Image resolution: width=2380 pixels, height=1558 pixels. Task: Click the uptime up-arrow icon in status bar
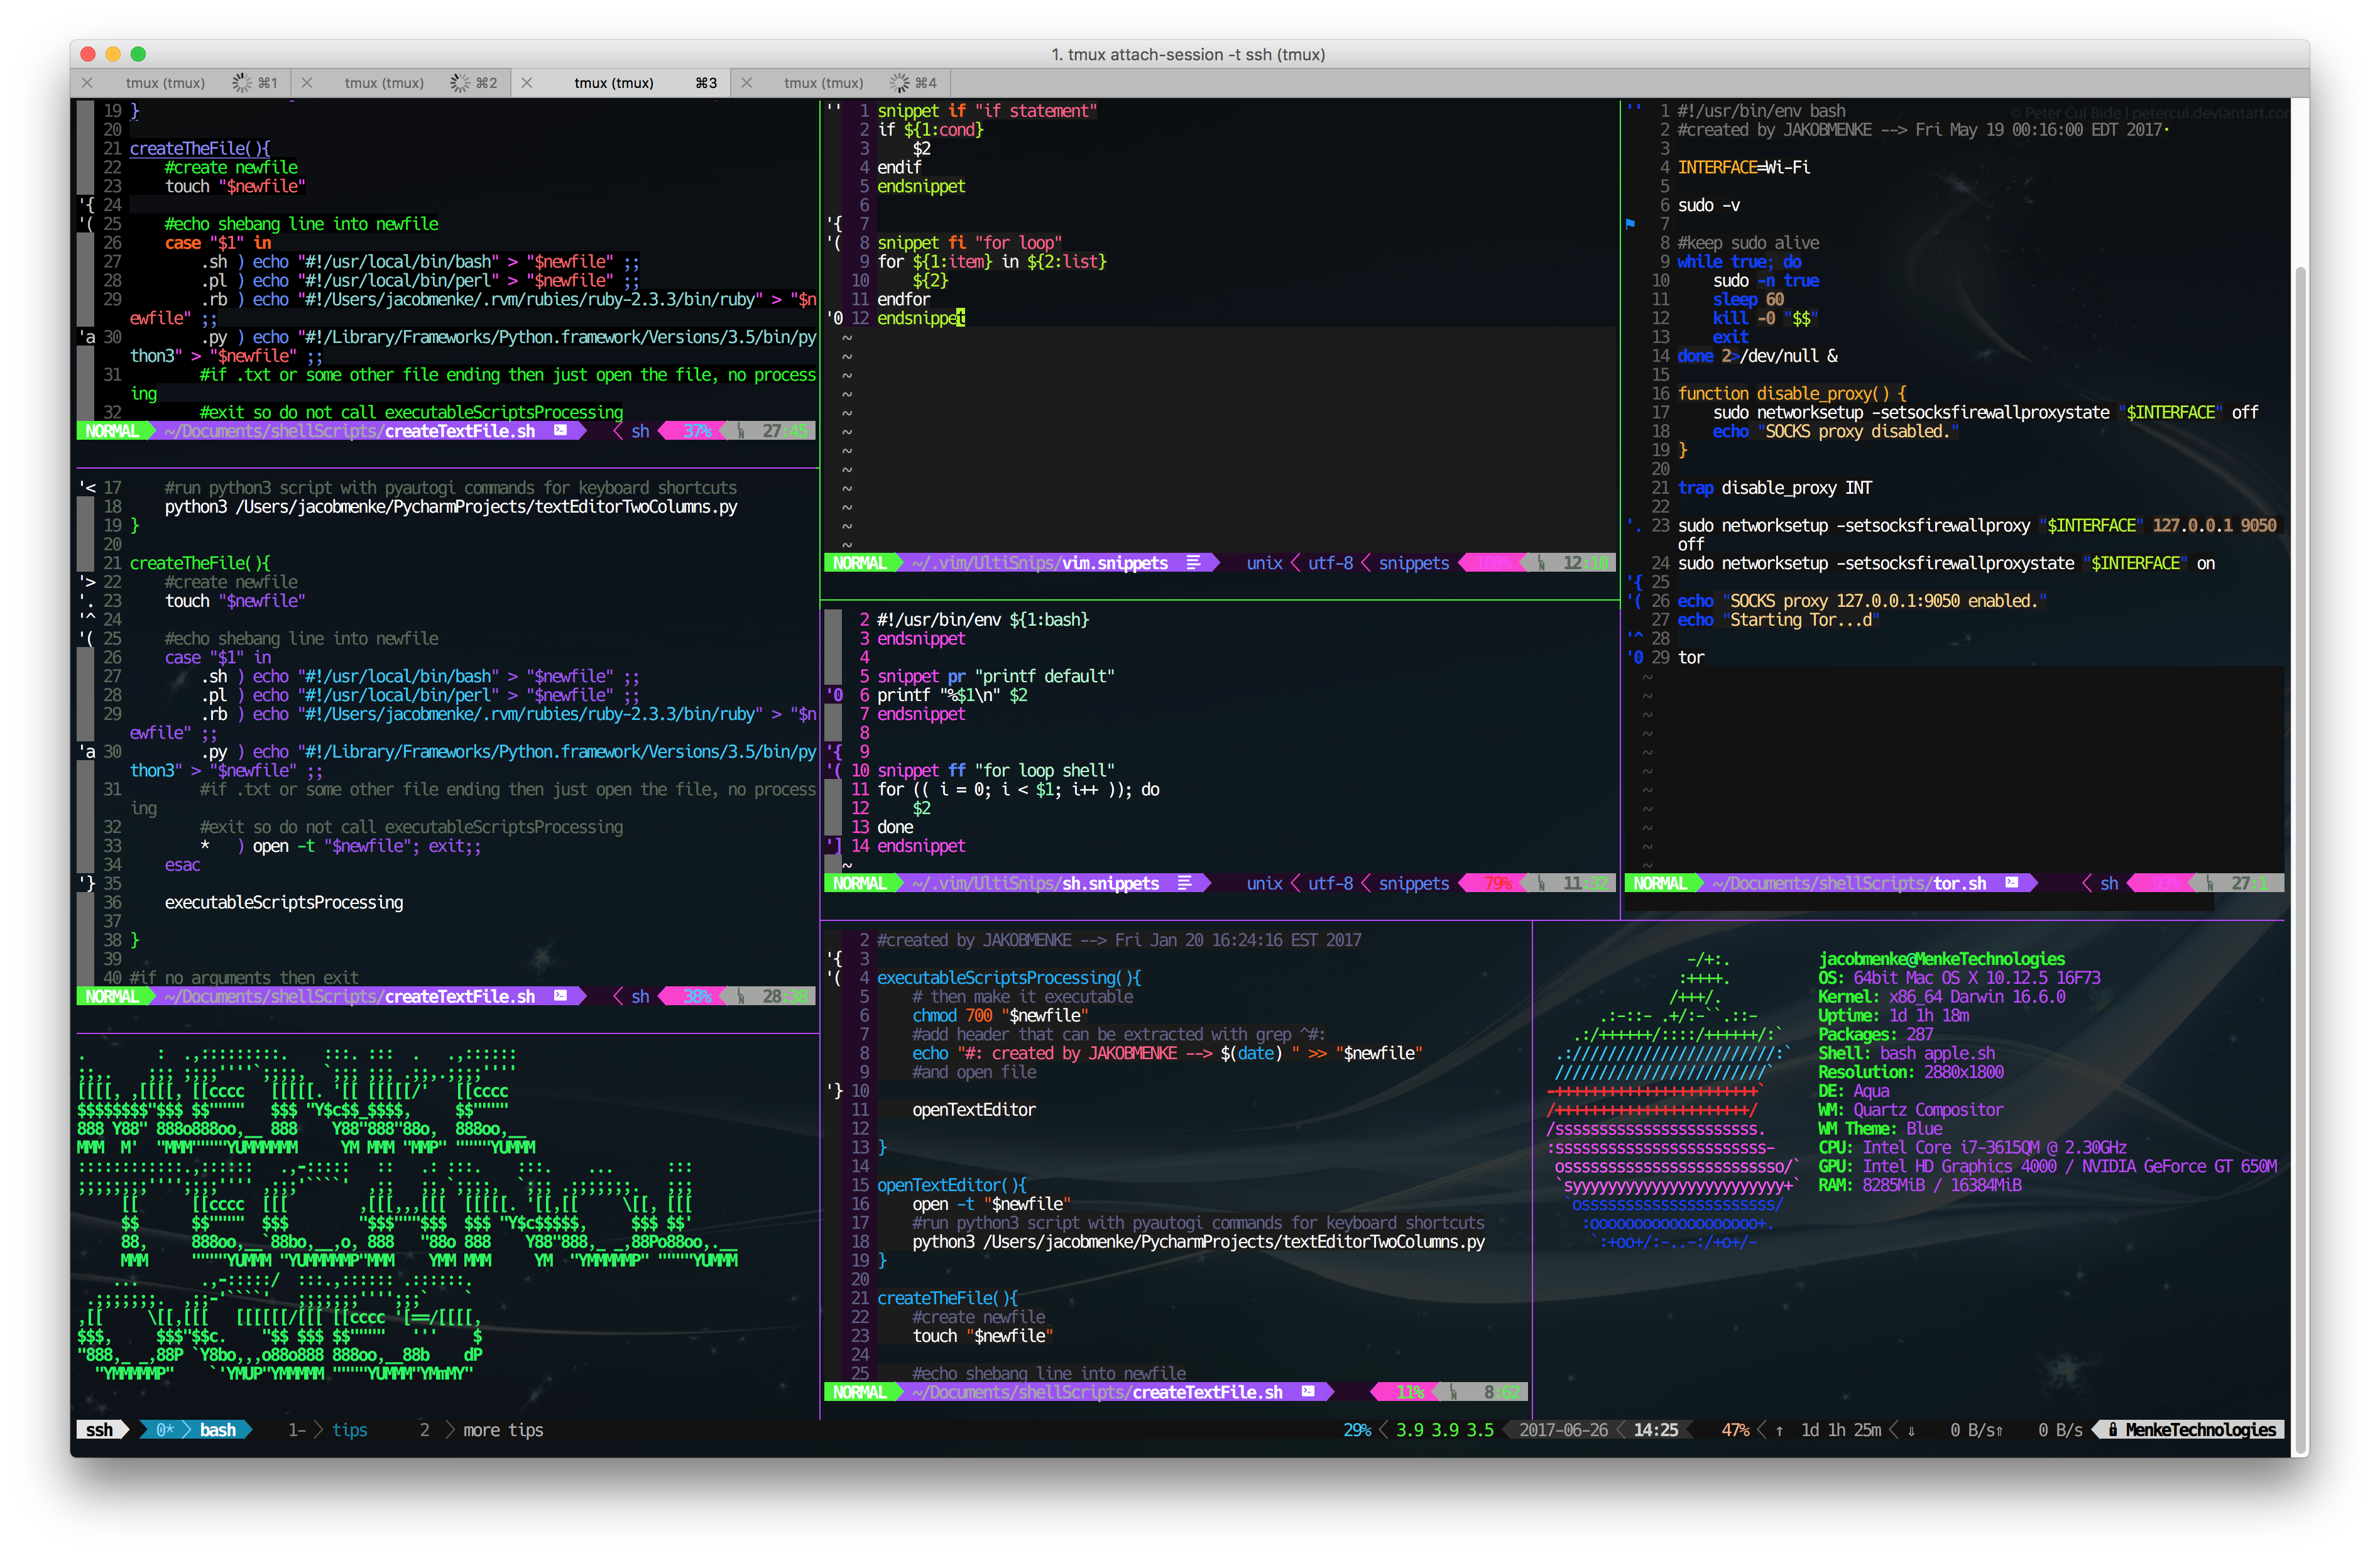point(1779,1431)
